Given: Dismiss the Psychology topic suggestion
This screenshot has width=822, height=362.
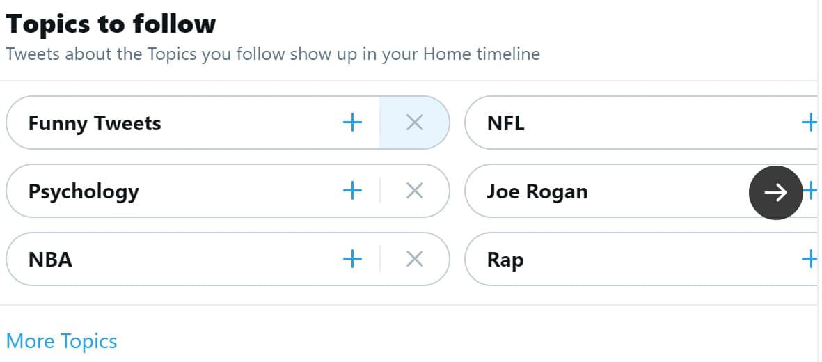Looking at the screenshot, I should 414,191.
